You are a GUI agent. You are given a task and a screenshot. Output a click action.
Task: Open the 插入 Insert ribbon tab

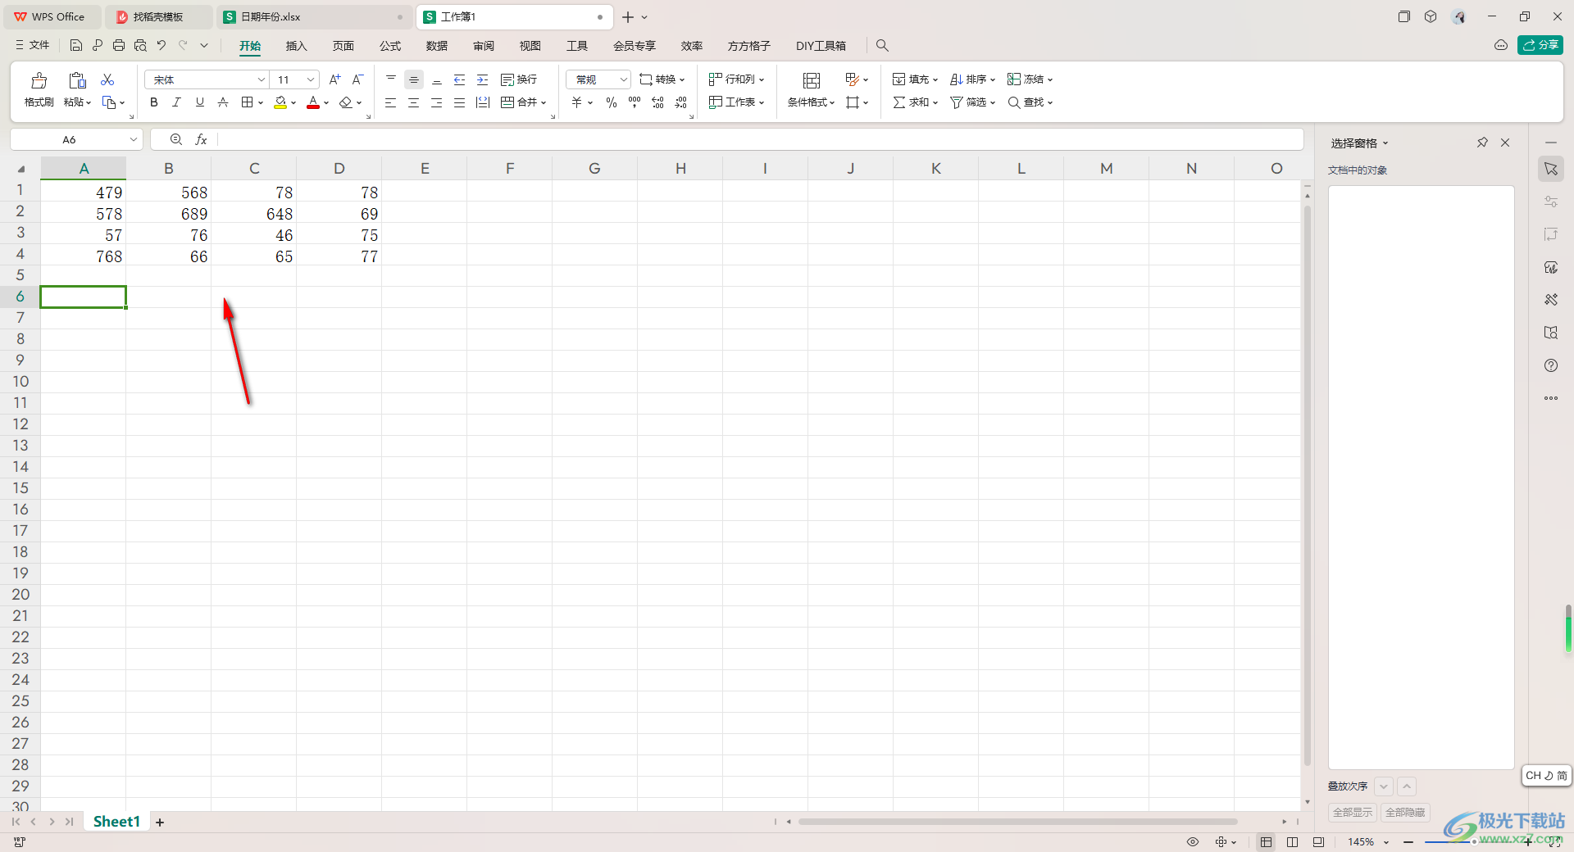[x=296, y=46]
